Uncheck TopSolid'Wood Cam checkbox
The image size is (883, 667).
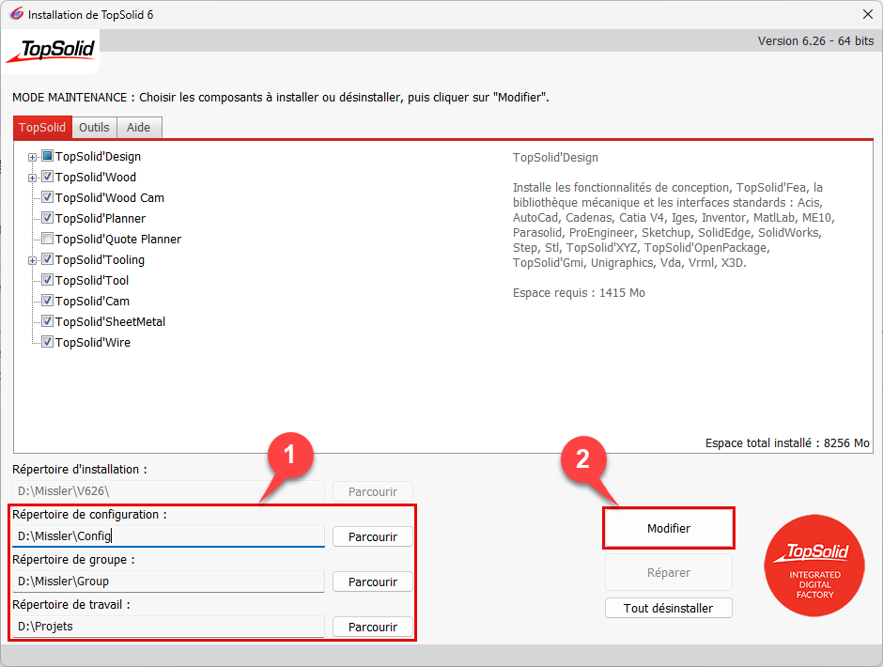coord(47,197)
